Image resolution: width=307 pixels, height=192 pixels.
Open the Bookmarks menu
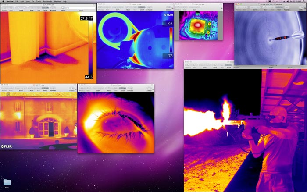47,1
